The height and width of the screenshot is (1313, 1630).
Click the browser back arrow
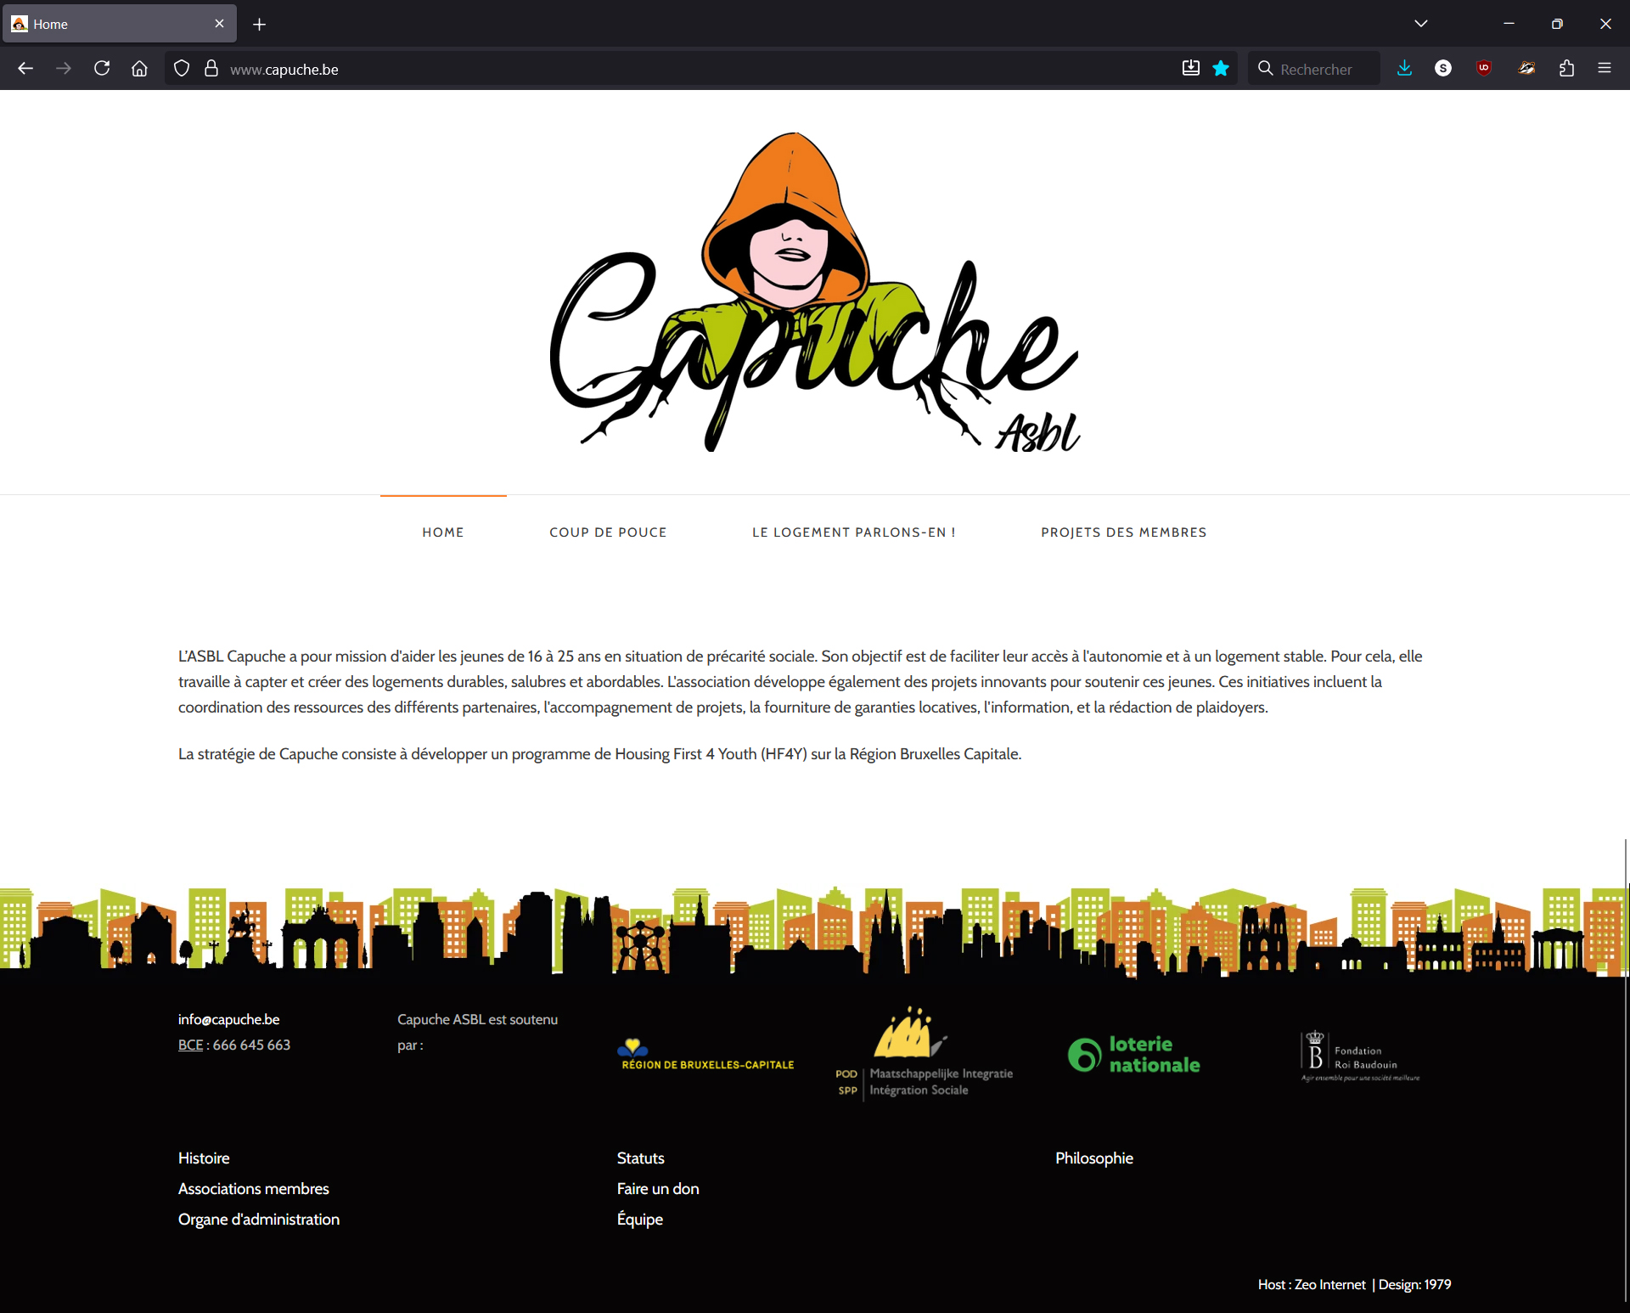[25, 69]
